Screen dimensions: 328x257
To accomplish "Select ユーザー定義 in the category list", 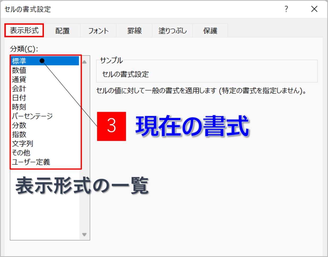I will 31,162.
